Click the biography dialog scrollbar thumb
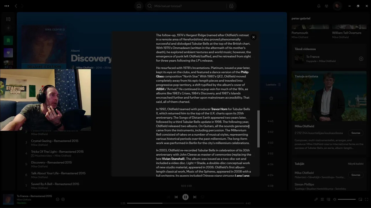 click(x=259, y=129)
